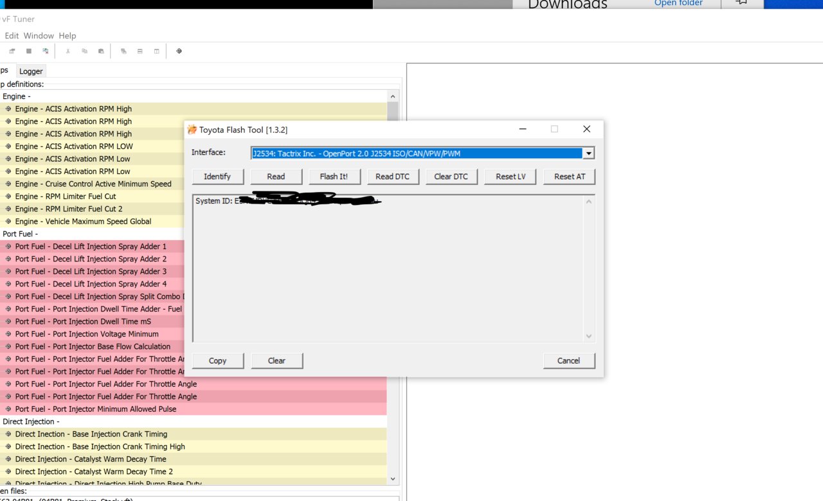823x501 pixels.
Task: Click the map icon beside Catalyst Warm Decay Time 2
Action: 8,472
